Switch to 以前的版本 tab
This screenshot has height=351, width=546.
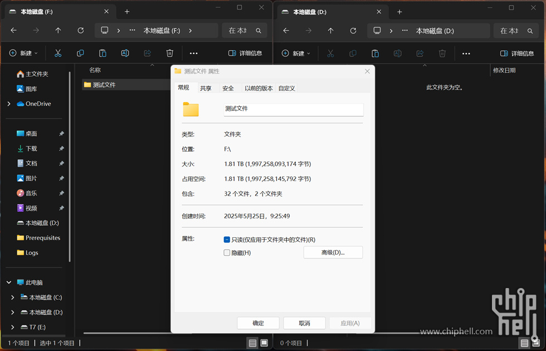(259, 88)
